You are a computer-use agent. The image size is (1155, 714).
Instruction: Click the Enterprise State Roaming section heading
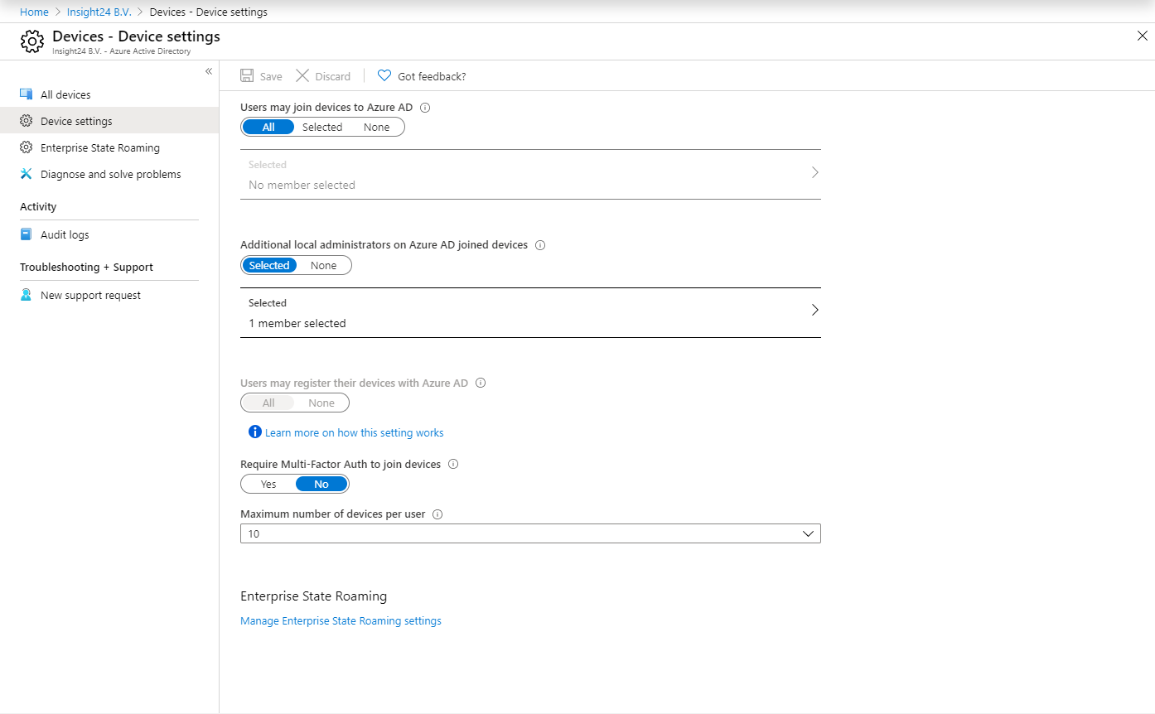[313, 596]
